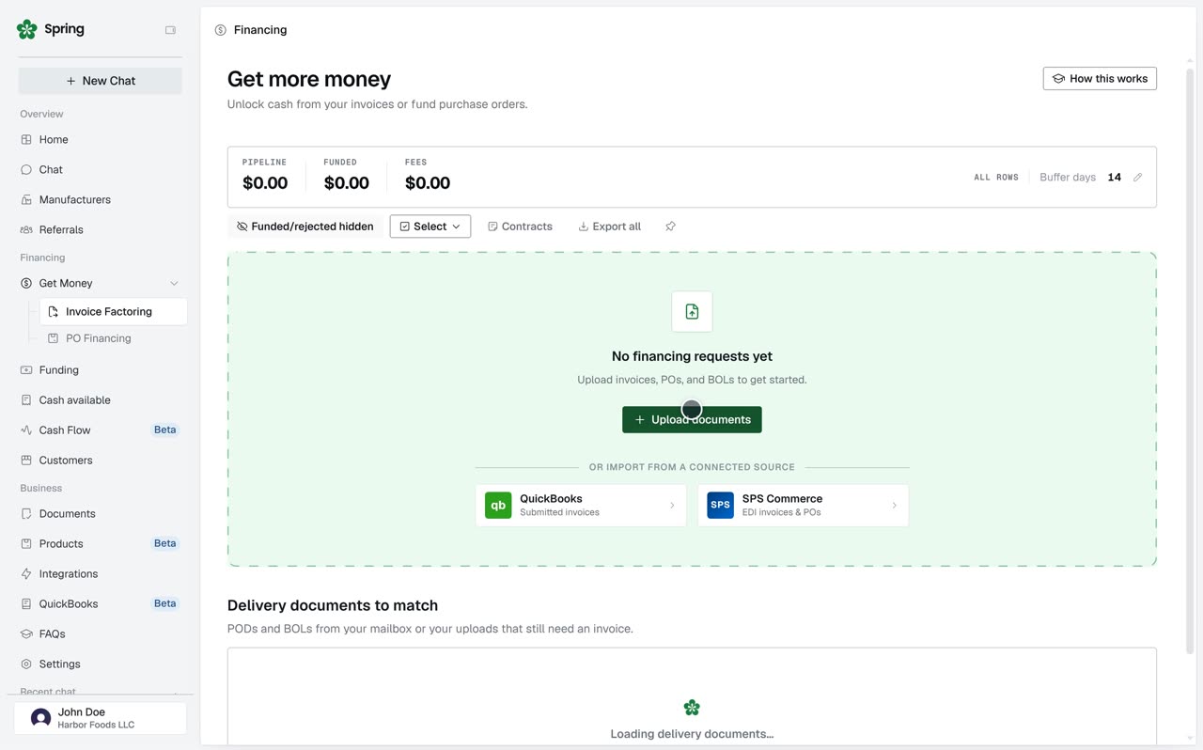
Task: Open SPS Commerce EDI import source
Action: (x=803, y=506)
